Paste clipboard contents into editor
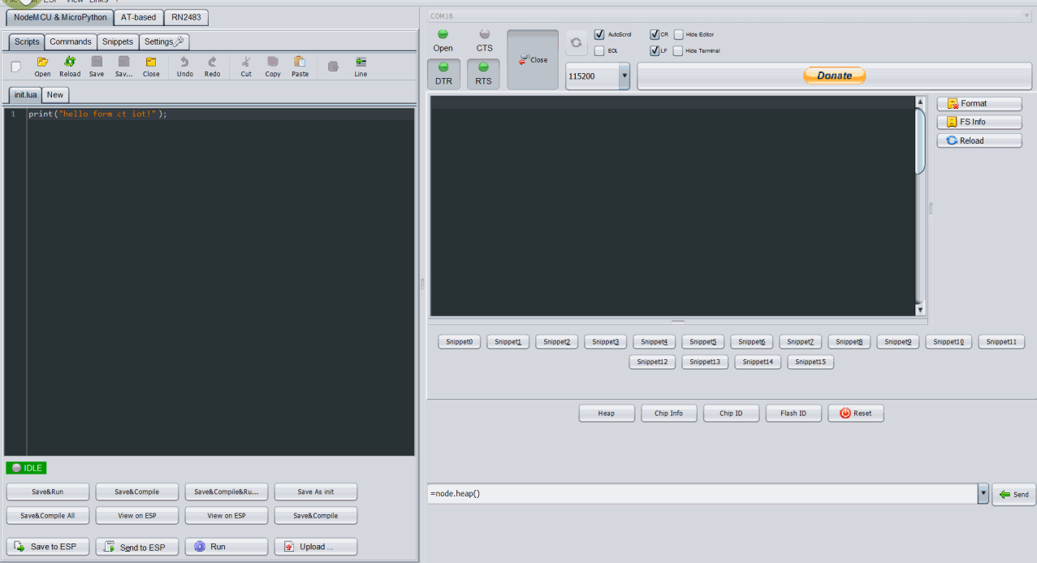 point(300,67)
